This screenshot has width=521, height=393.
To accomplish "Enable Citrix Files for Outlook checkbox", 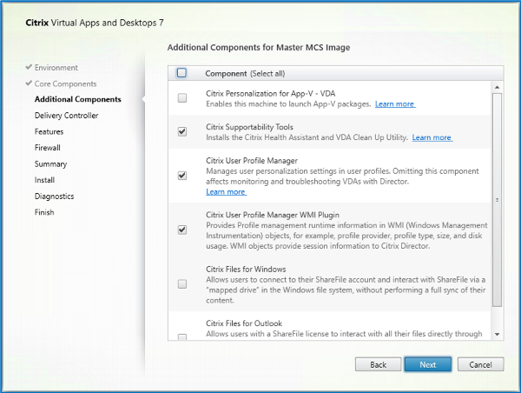I will [x=181, y=336].
